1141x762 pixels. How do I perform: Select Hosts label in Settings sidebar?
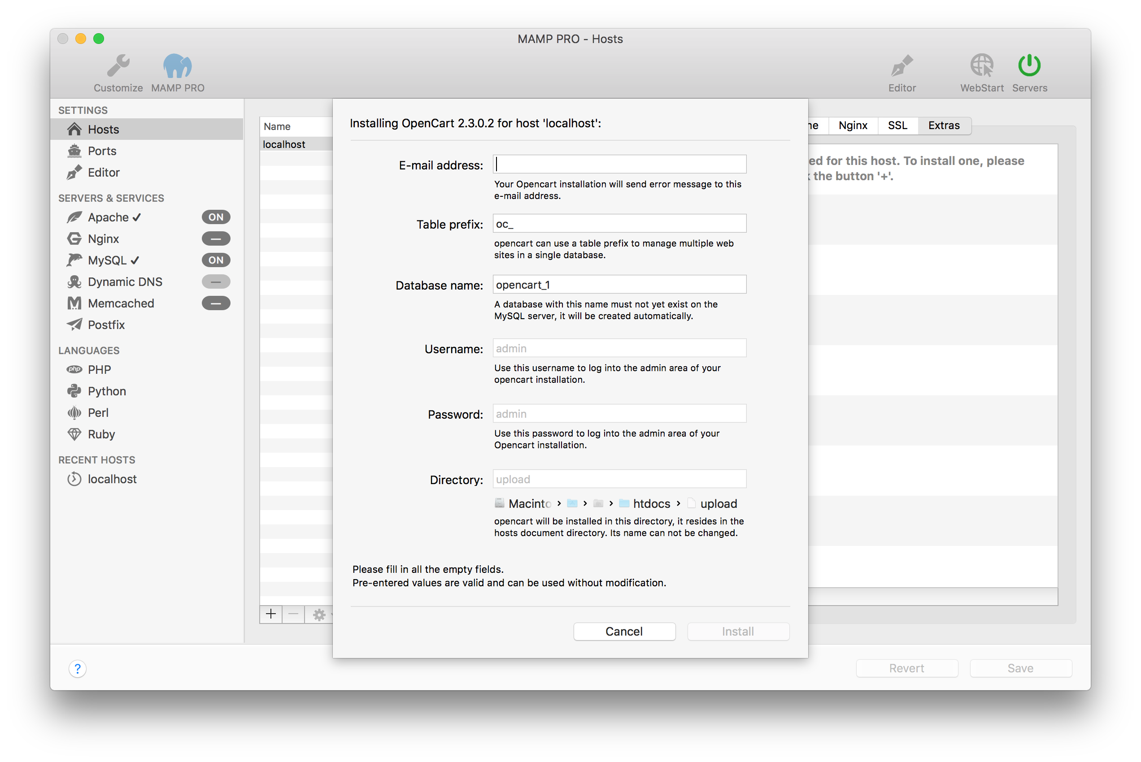coord(104,129)
